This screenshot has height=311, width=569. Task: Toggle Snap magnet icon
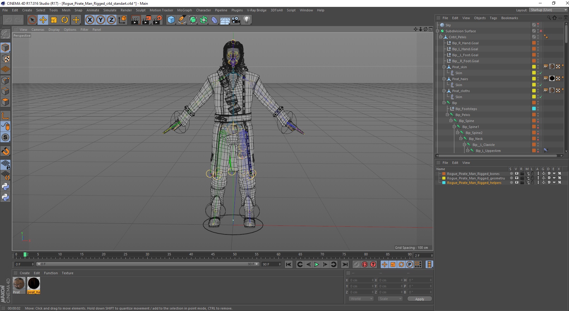[x=5, y=151]
